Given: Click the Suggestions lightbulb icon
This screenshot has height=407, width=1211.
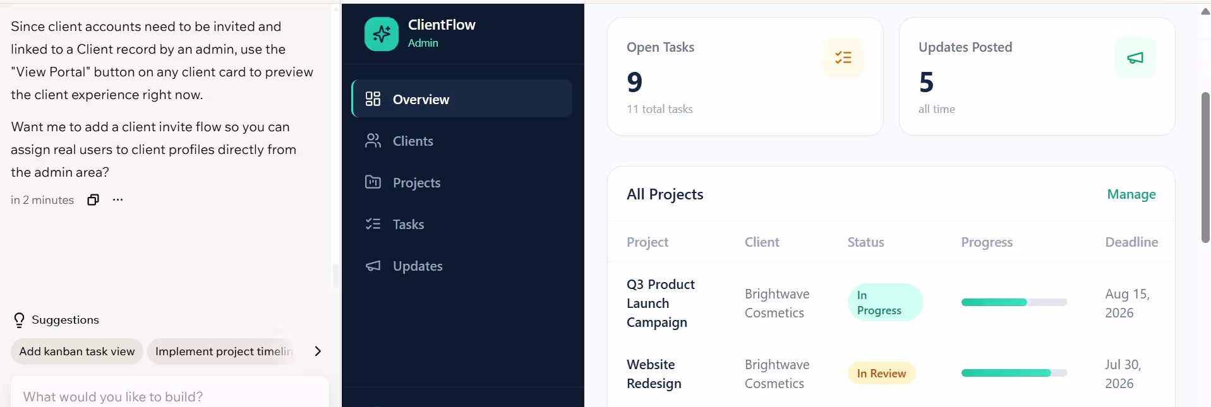Looking at the screenshot, I should 19,320.
